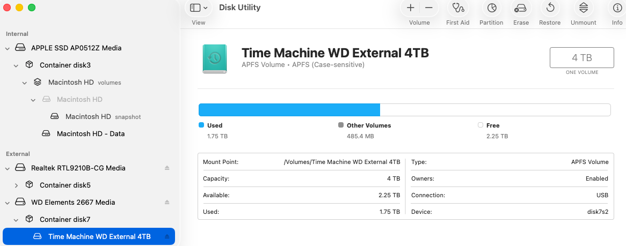Click the Time Machine drive thumbnail

tap(214, 59)
